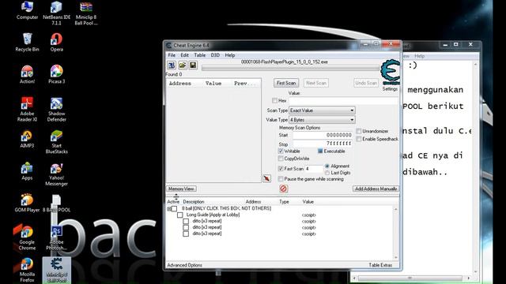Toggle the Hex checkbox

coord(274,100)
